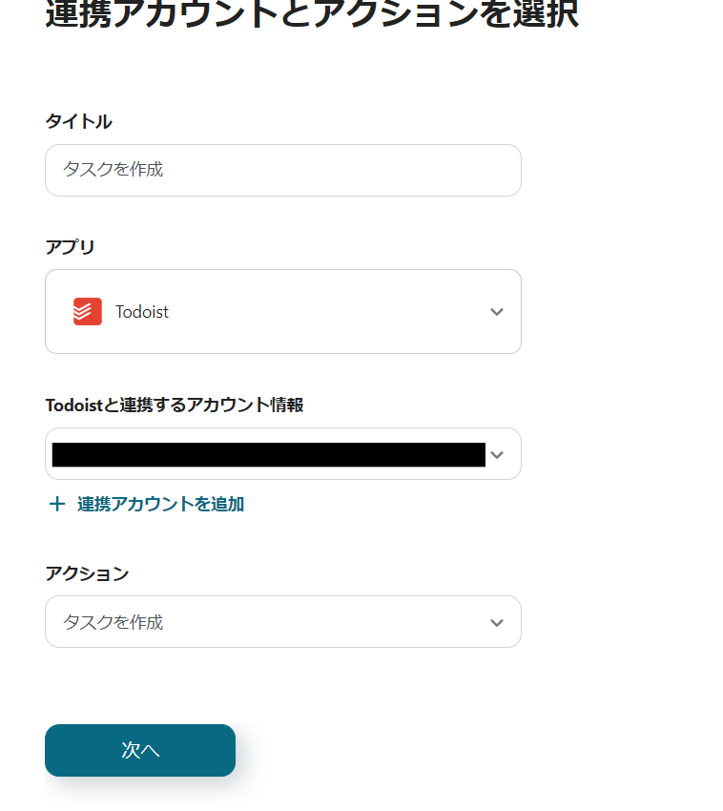The width and height of the screenshot is (723, 811).
Task: Click the アクション field label
Action: (x=87, y=573)
